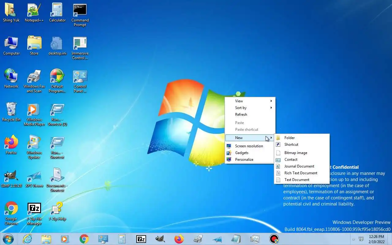Select the 7-Zip File Manager desktop icon

coord(34,213)
